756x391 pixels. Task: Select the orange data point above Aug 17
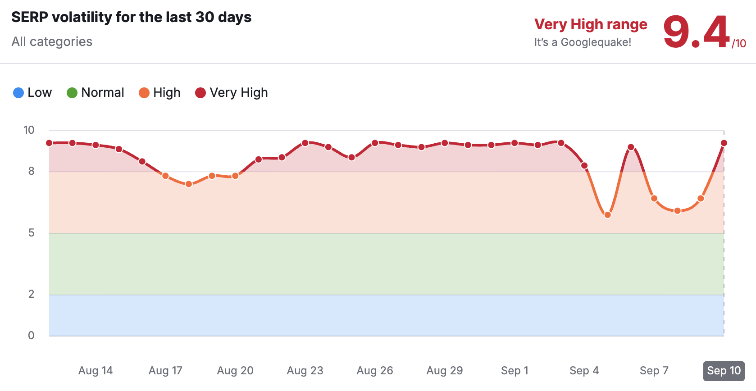165,176
